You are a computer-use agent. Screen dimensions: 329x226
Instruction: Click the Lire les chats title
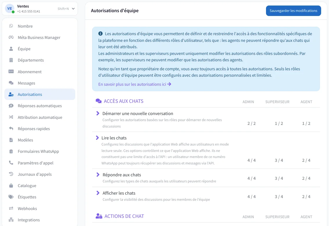coord(114,138)
